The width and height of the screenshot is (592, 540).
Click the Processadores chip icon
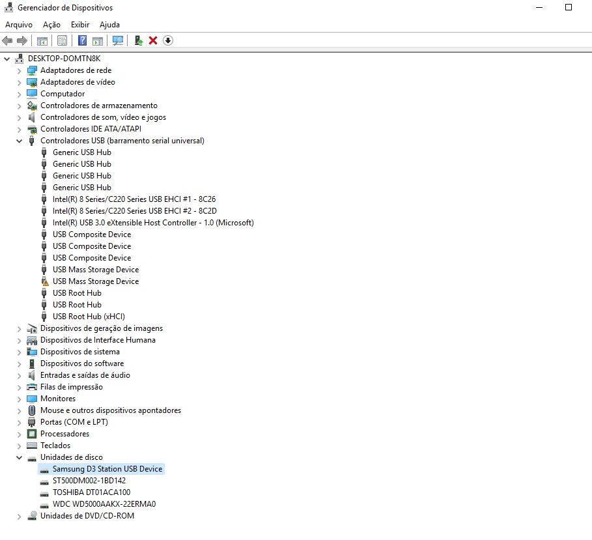(x=32, y=434)
